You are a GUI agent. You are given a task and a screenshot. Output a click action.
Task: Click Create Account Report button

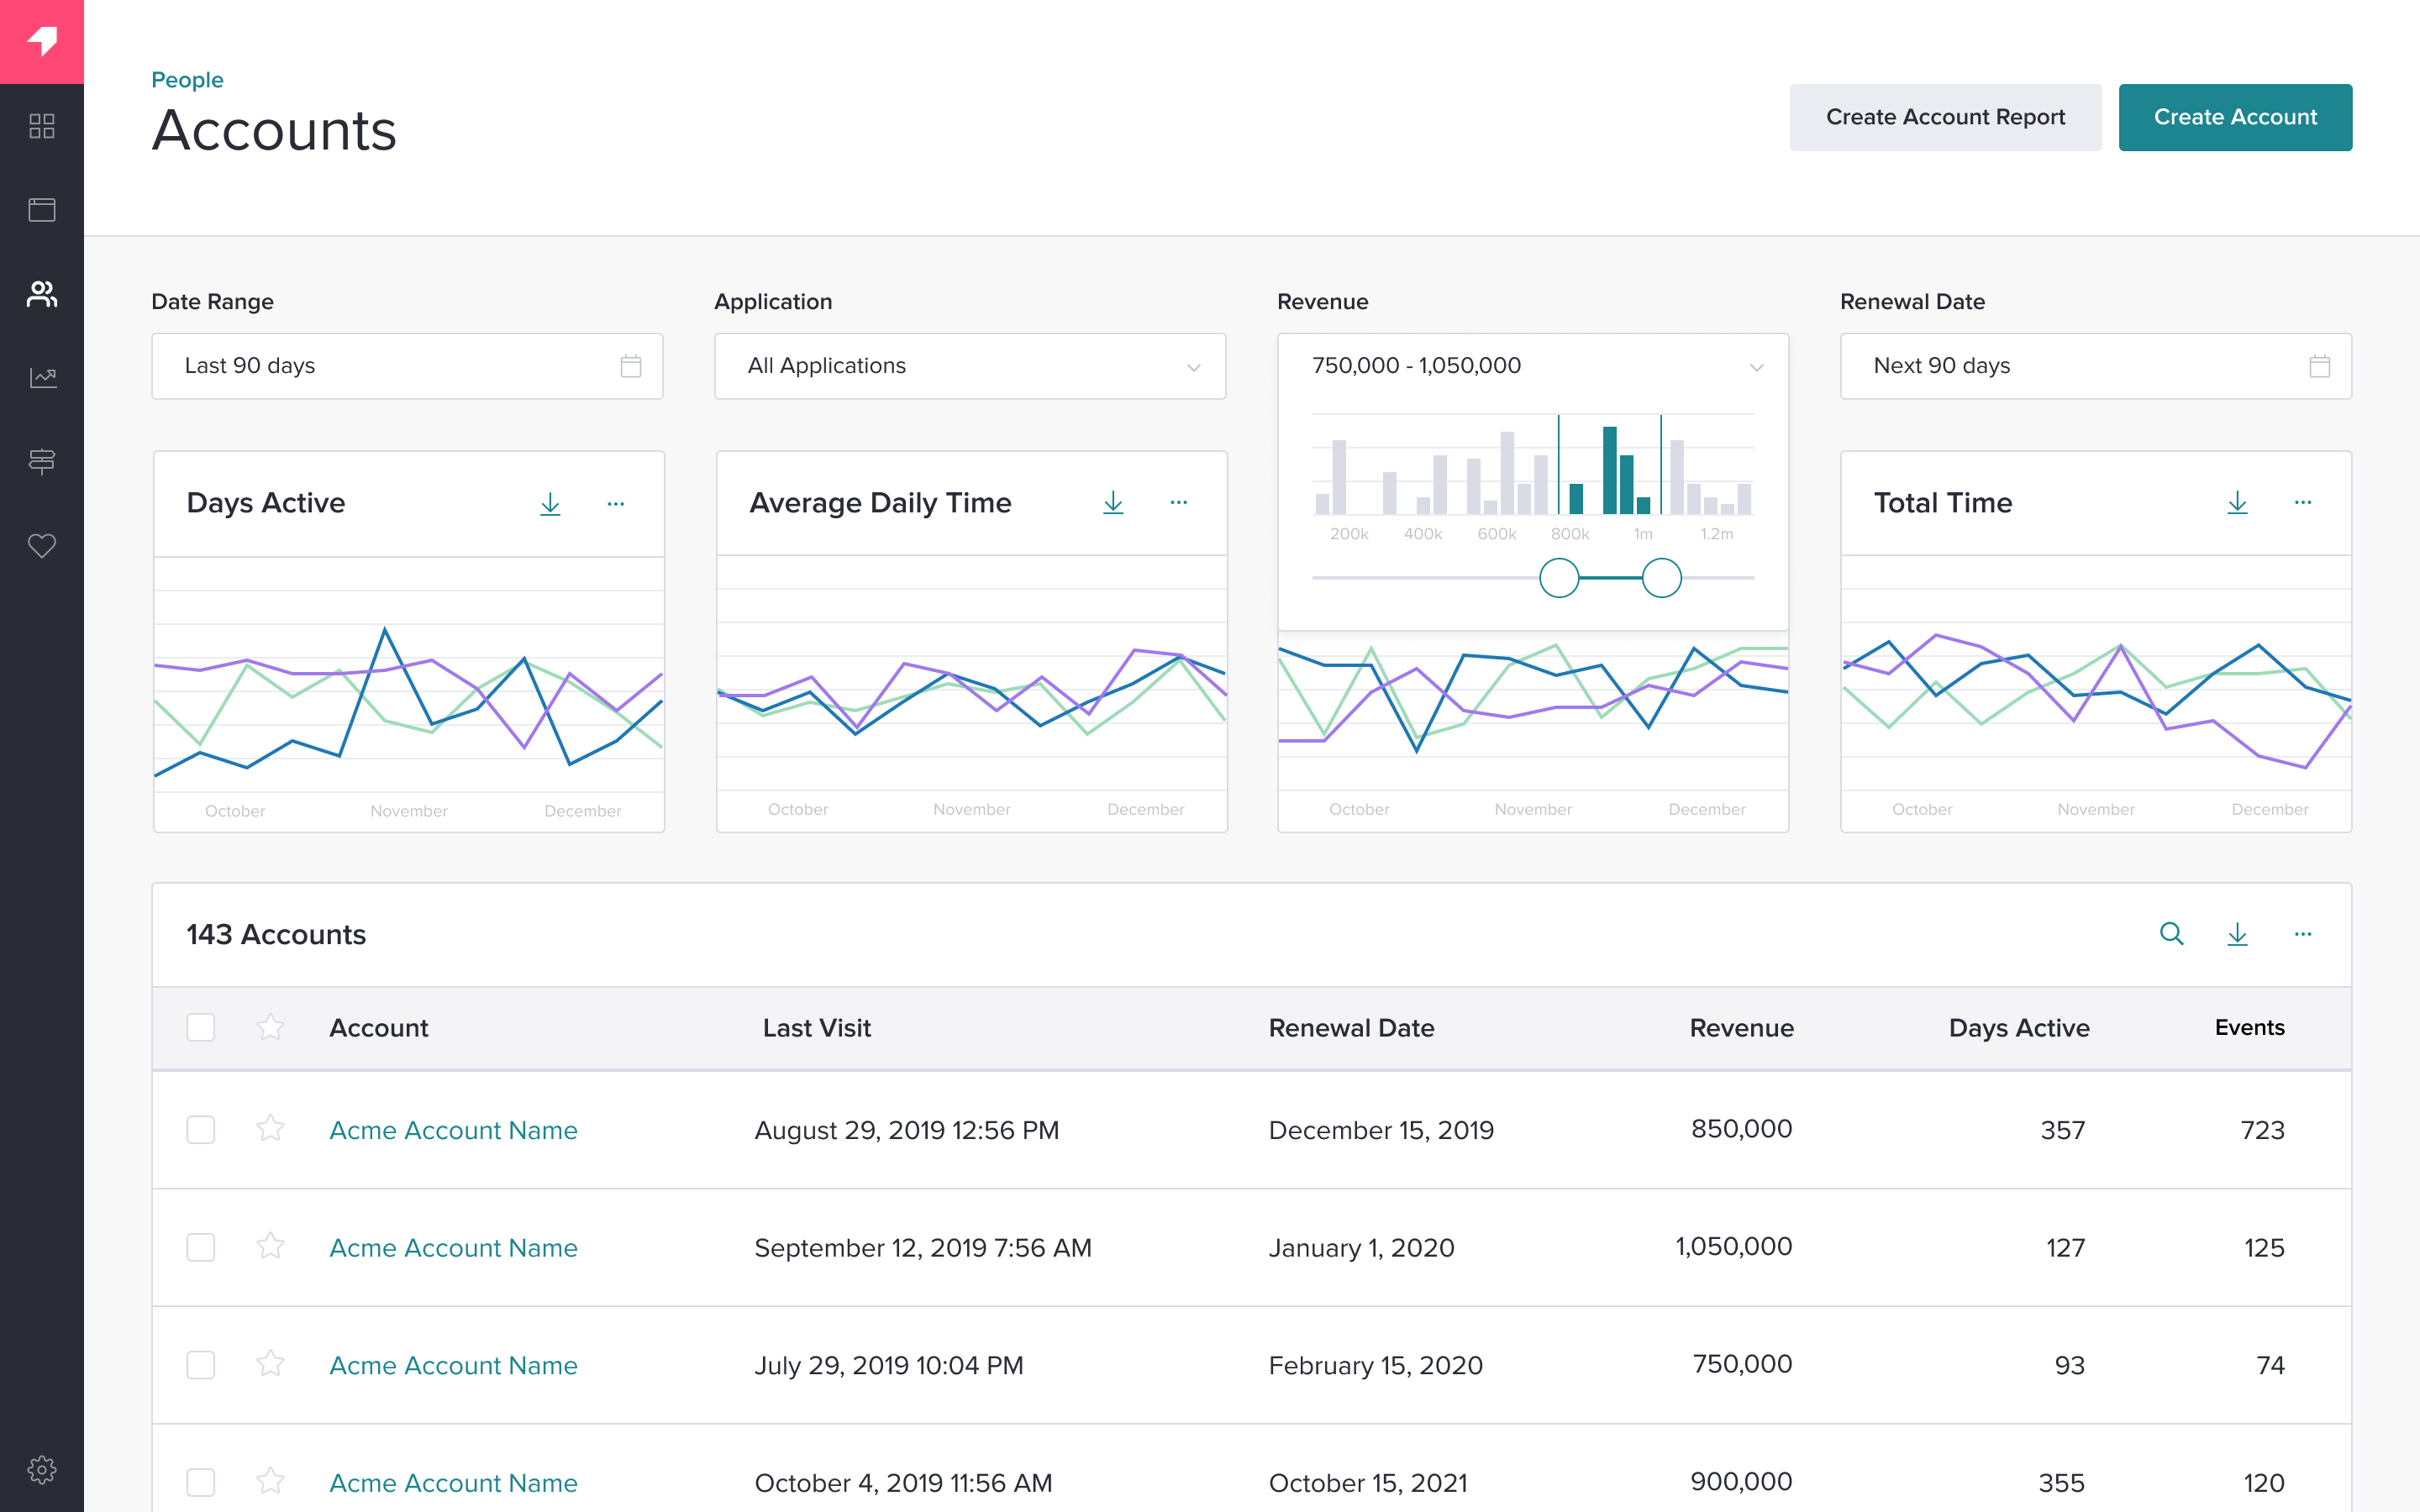pos(1945,117)
